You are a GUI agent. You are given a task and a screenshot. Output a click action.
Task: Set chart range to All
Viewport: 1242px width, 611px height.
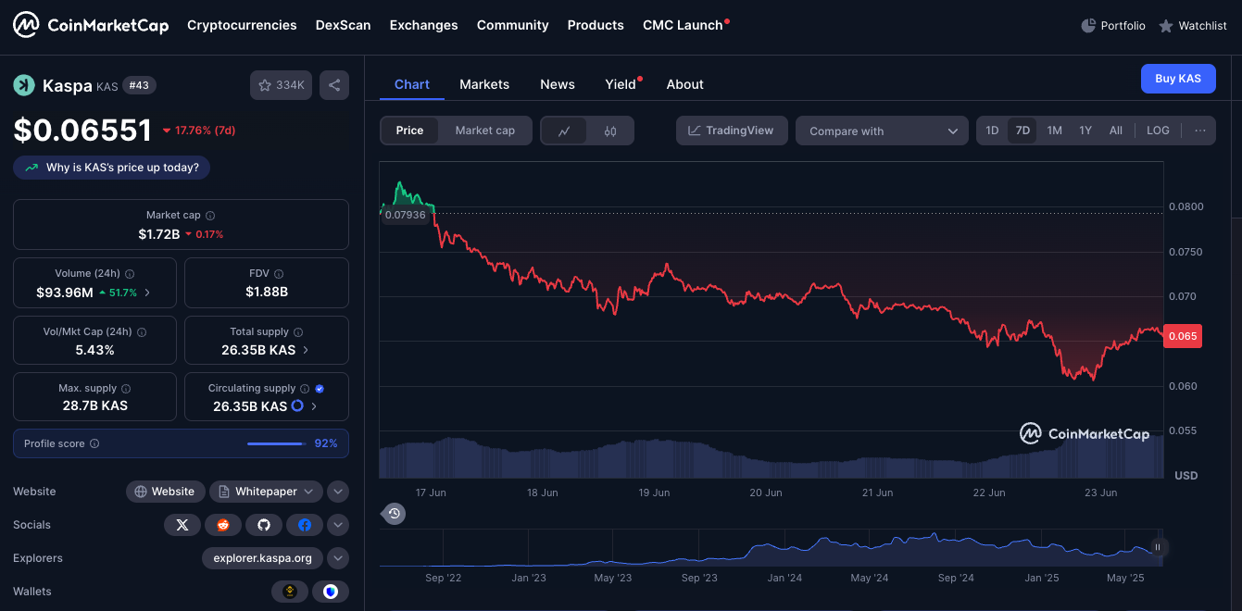pos(1116,131)
